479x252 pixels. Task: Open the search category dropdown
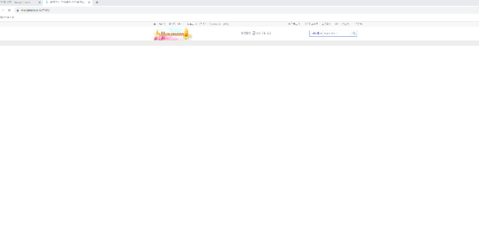316,34
